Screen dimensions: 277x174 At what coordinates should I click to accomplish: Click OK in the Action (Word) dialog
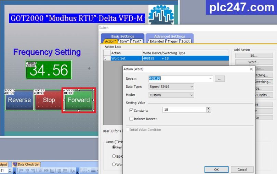tap(216, 170)
